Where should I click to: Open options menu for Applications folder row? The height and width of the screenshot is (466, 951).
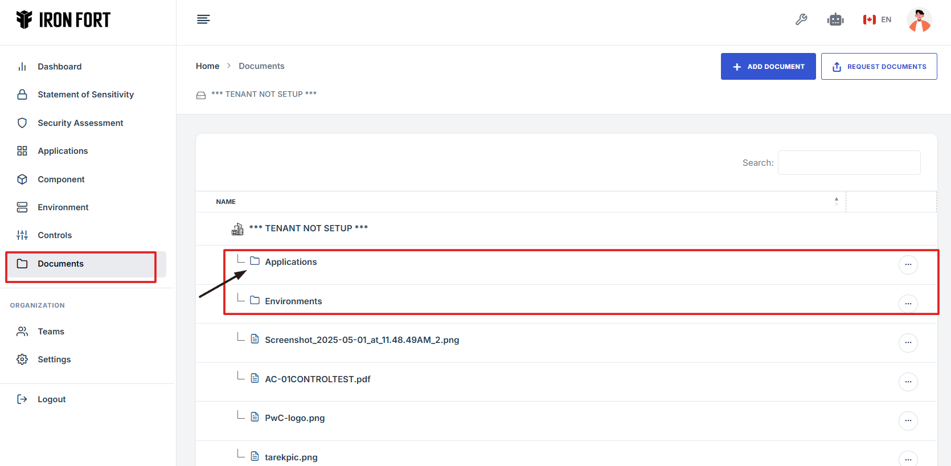pyautogui.click(x=908, y=265)
